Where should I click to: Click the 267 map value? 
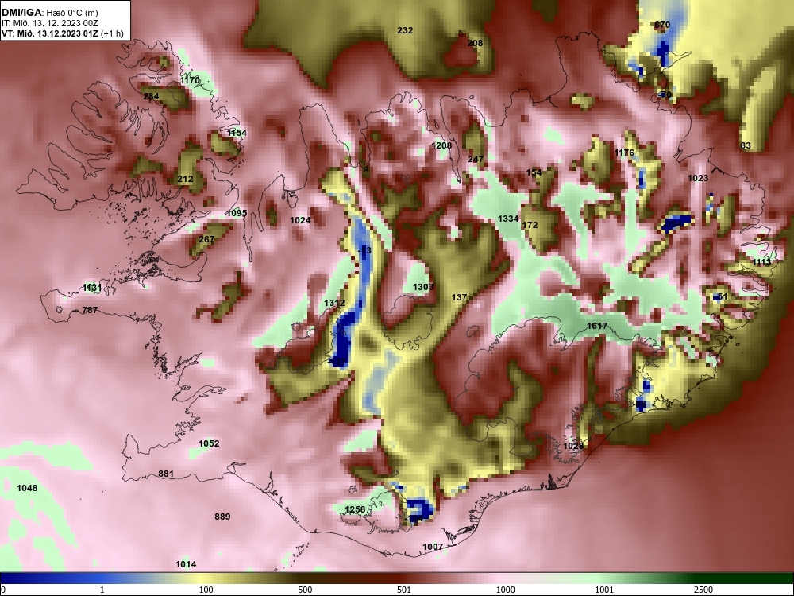click(x=206, y=240)
